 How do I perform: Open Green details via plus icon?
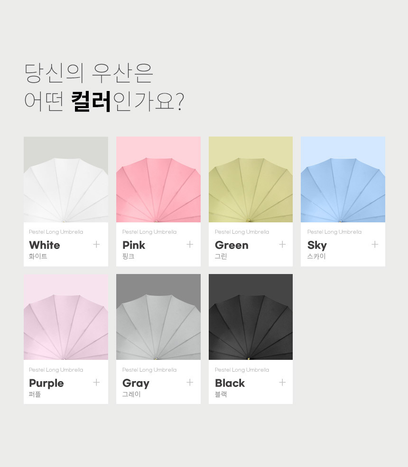click(x=282, y=245)
